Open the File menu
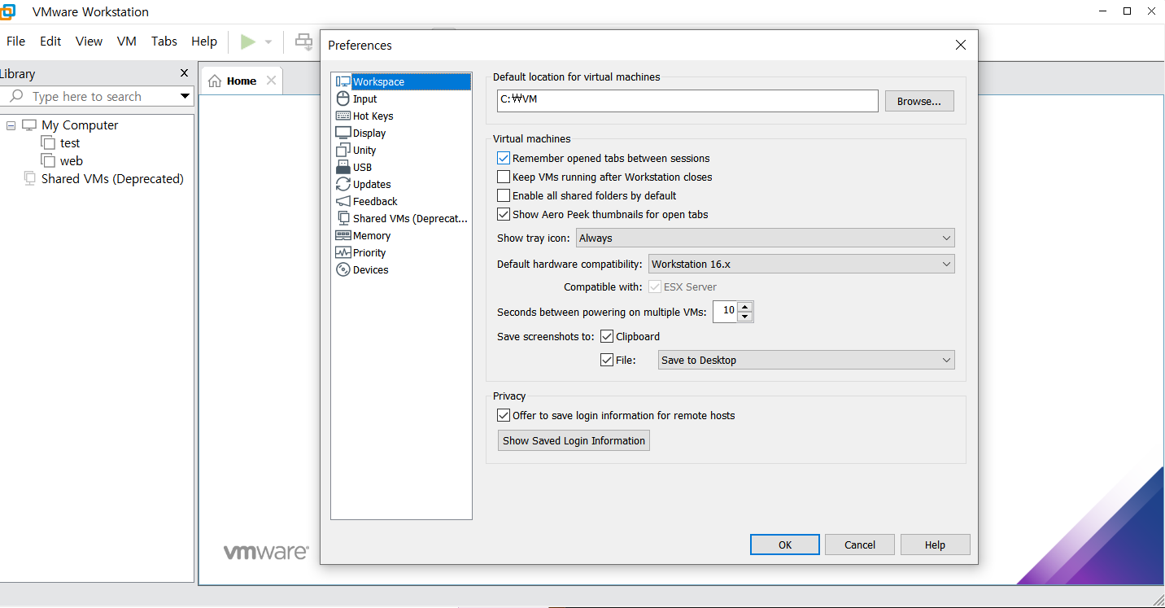Image resolution: width=1165 pixels, height=608 pixels. 16,42
